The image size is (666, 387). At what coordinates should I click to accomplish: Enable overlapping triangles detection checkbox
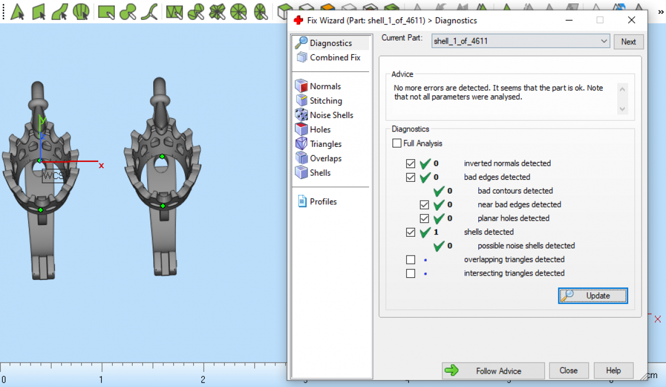pyautogui.click(x=411, y=259)
